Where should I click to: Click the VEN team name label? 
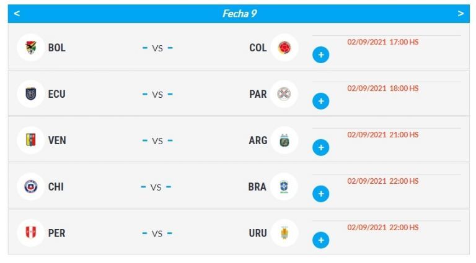click(x=57, y=140)
